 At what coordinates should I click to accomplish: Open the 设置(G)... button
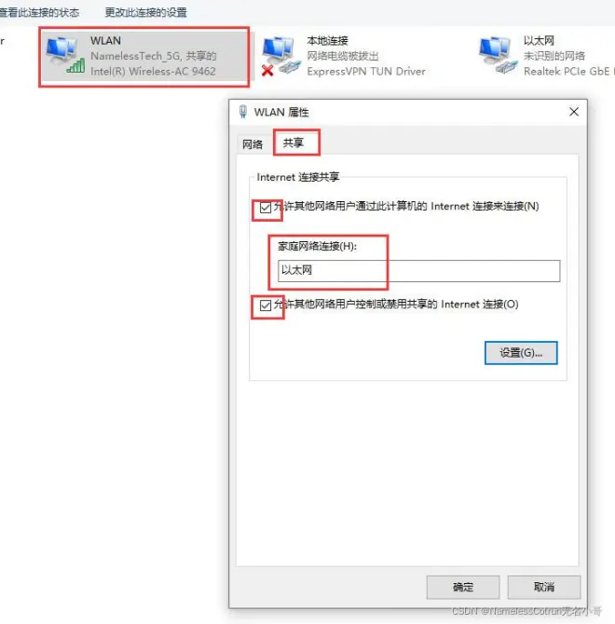(x=521, y=353)
